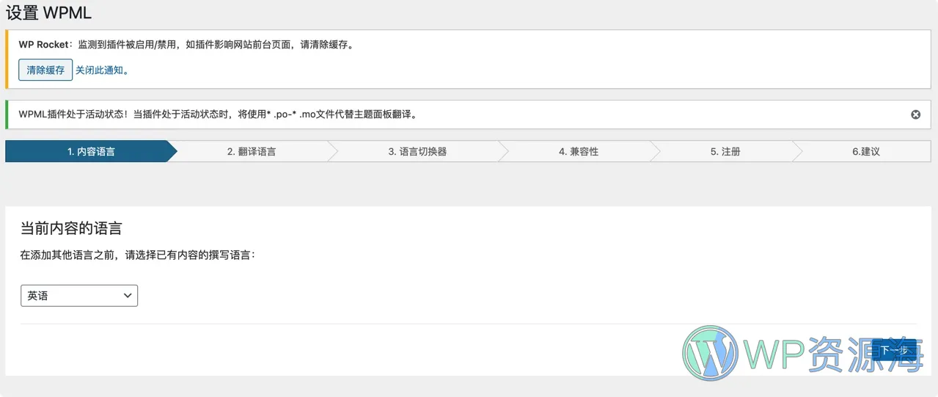Click the WP Rocket notice text
This screenshot has width=938, height=397.
coord(186,45)
